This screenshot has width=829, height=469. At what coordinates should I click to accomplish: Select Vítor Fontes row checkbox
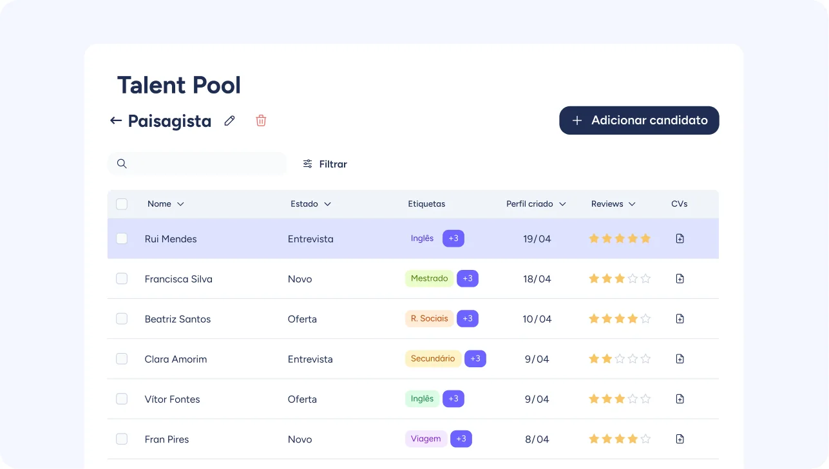pyautogui.click(x=122, y=399)
